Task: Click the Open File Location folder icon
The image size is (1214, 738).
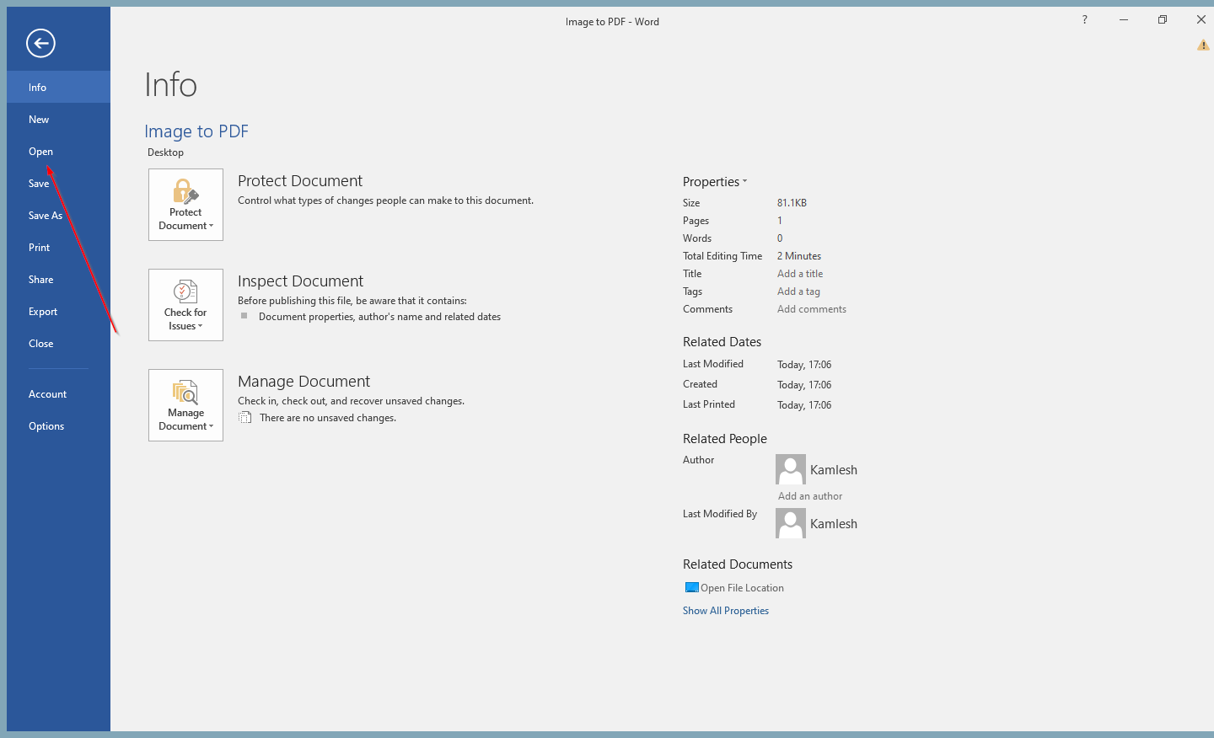Action: (x=691, y=587)
